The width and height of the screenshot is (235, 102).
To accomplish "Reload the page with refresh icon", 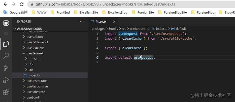I will (x=22, y=4).
